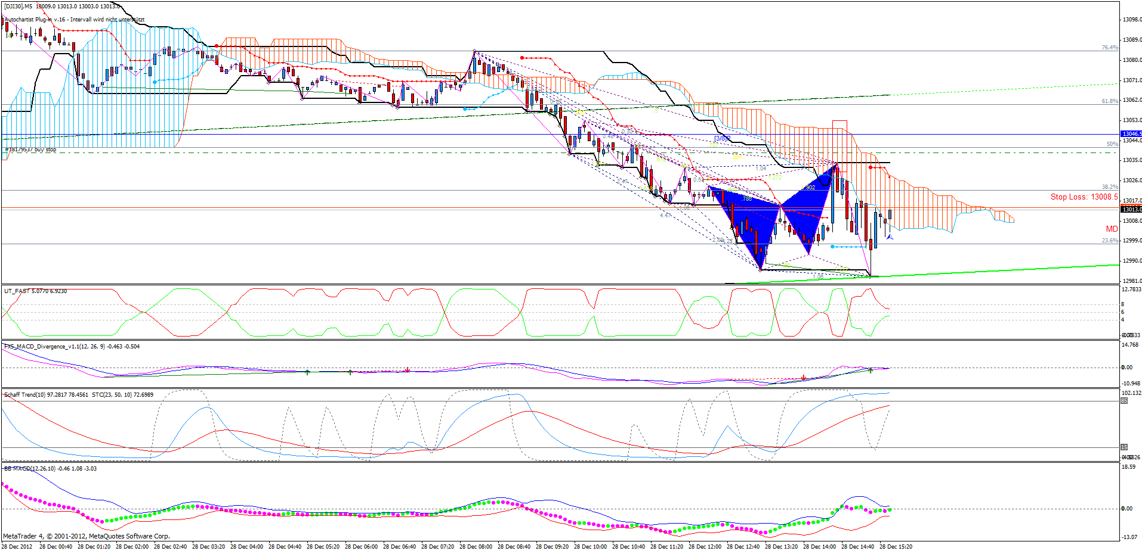
Task: Click the black 13013.0 current price tag
Action: [x=1131, y=209]
